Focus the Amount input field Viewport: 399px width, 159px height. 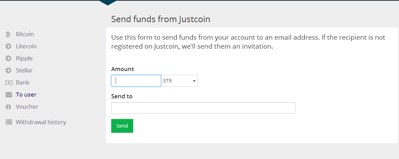pos(136,81)
